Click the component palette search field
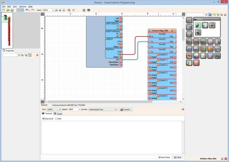 tap(195, 14)
